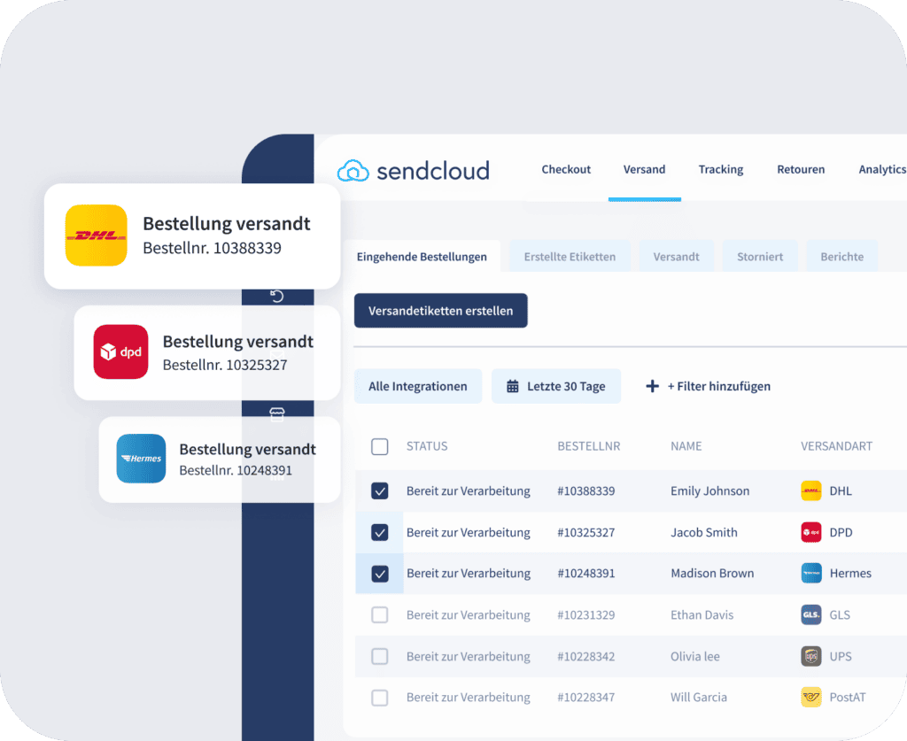Check the checkbox for Will Garcia's order
907x741 pixels.
pos(380,698)
